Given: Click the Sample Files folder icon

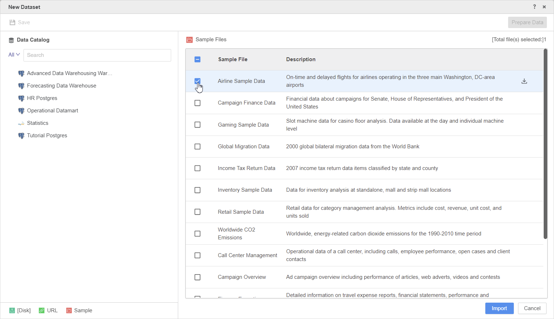Looking at the screenshot, I should [189, 40].
